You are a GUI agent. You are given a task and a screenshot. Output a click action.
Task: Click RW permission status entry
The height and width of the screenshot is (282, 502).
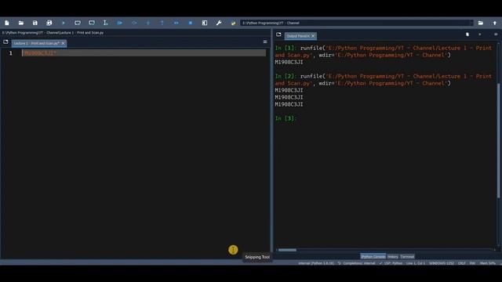[472, 263]
